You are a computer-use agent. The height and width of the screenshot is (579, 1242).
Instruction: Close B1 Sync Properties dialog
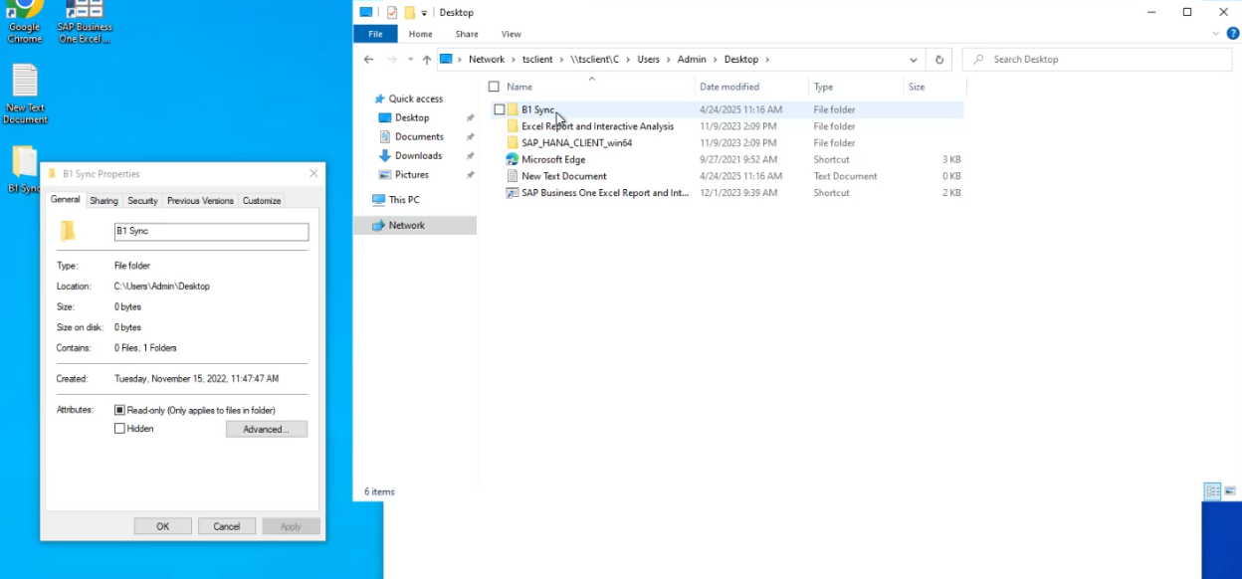313,173
